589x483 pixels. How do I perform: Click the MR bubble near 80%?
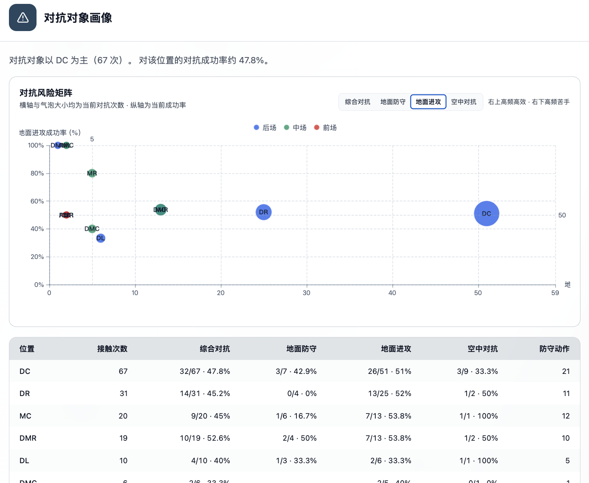point(92,173)
